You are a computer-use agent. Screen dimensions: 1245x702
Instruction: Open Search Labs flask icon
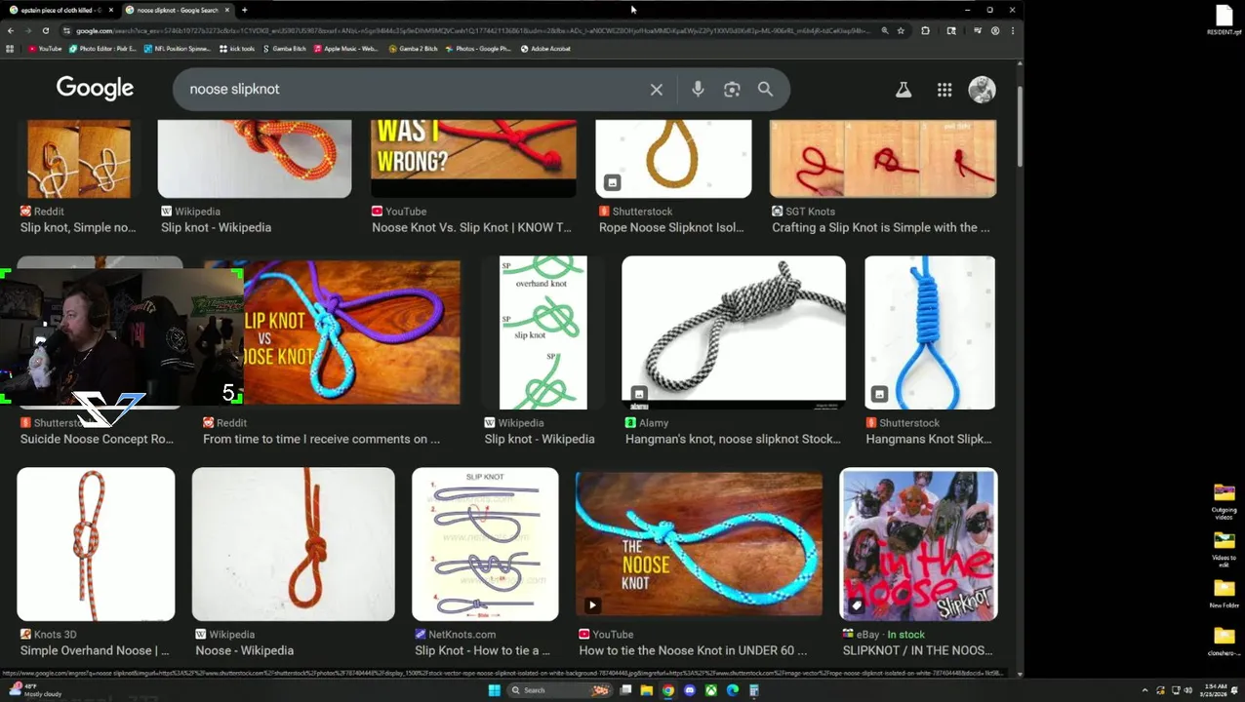(904, 90)
